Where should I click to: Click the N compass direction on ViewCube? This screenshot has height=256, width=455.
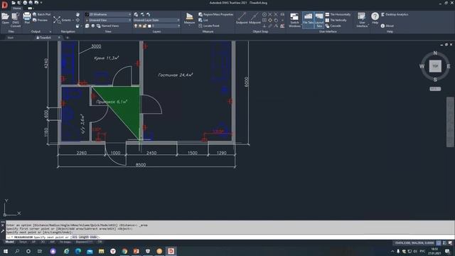(435, 53)
